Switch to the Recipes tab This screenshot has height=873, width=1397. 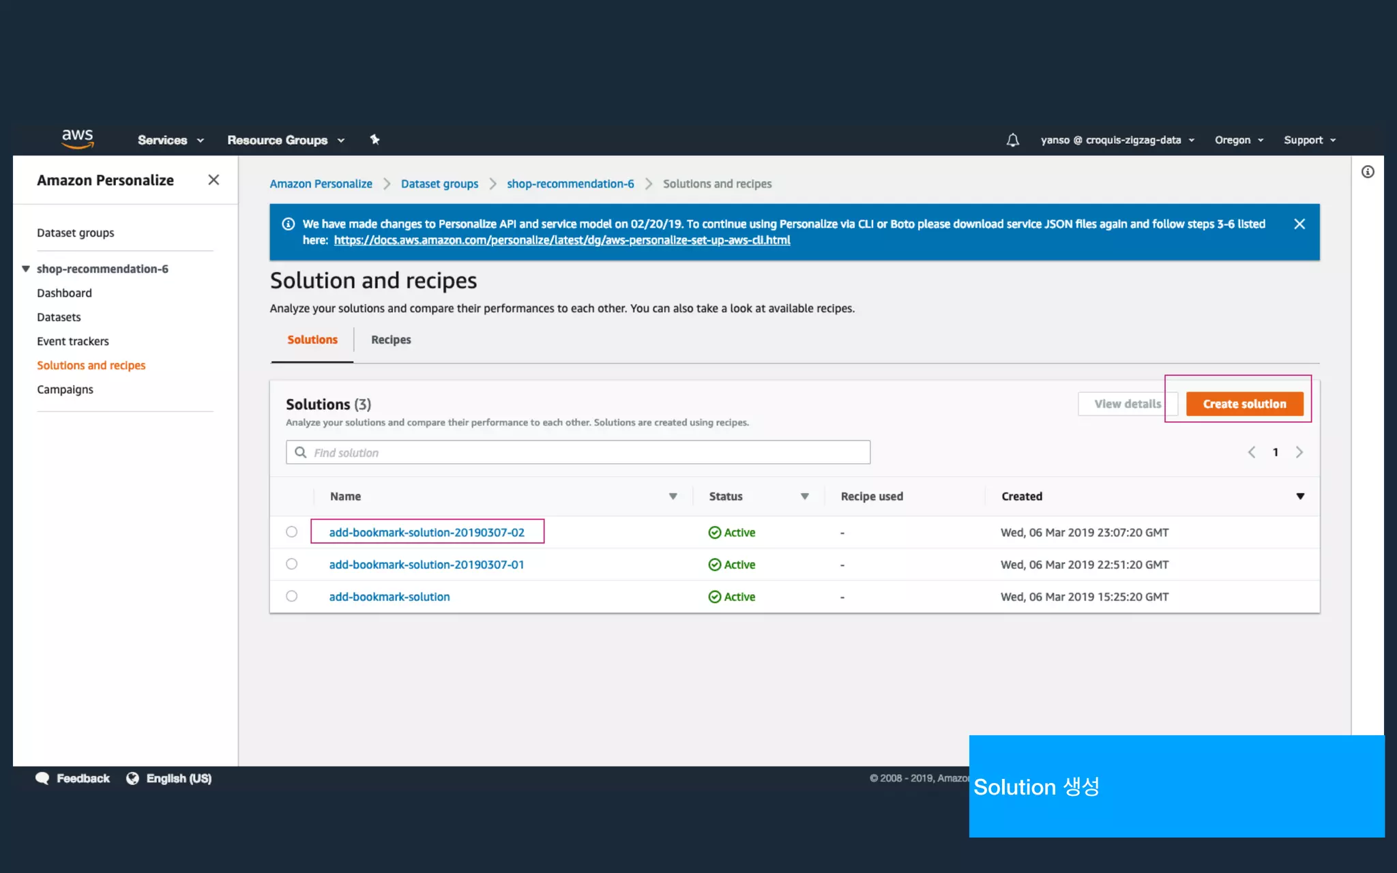click(x=391, y=340)
